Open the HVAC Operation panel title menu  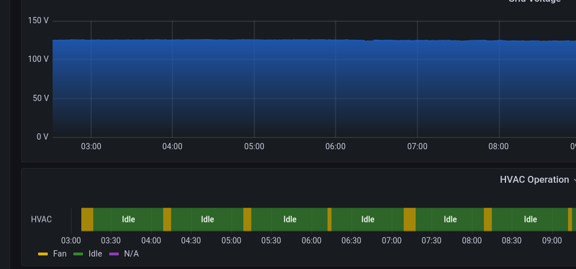click(534, 179)
